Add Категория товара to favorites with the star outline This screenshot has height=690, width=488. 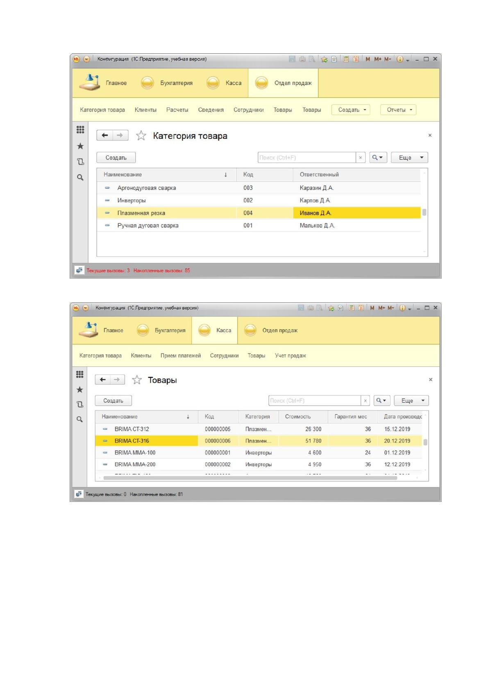[141, 136]
